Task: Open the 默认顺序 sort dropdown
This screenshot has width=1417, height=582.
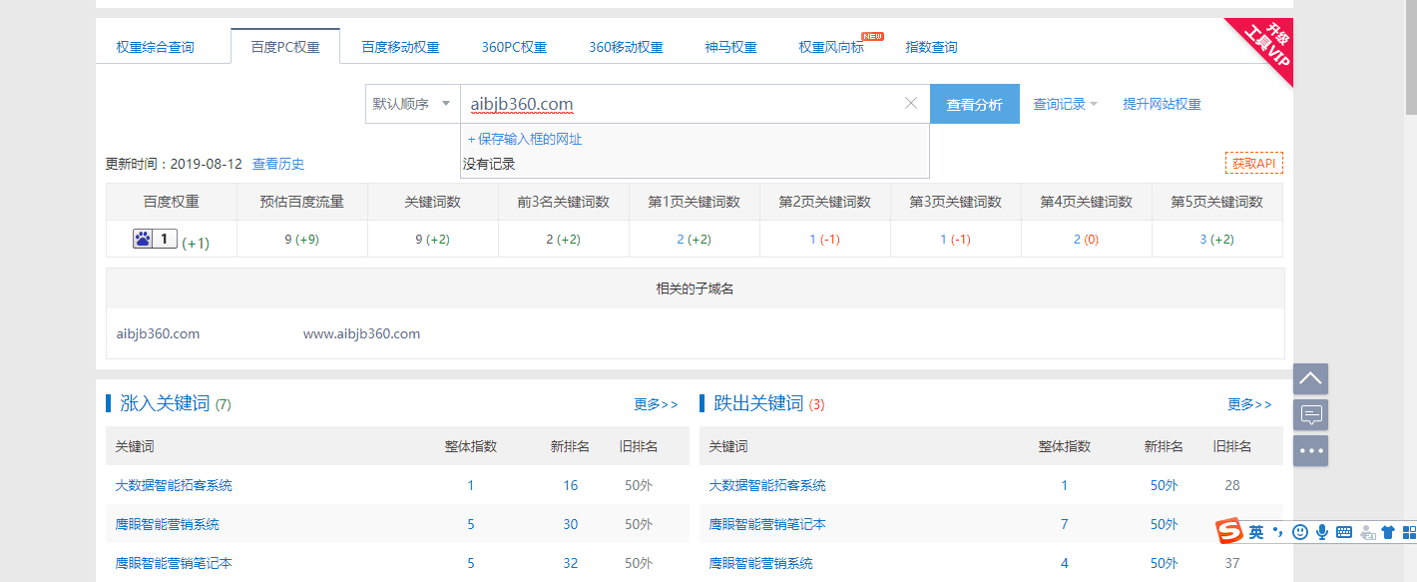Action: tap(412, 104)
